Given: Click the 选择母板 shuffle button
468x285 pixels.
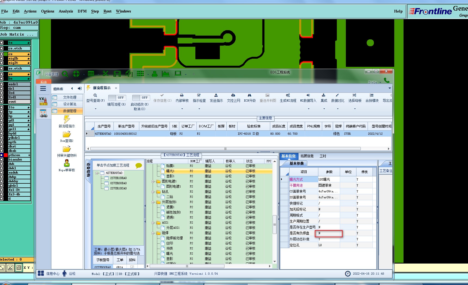Looking at the screenshot, I should [x=355, y=98].
